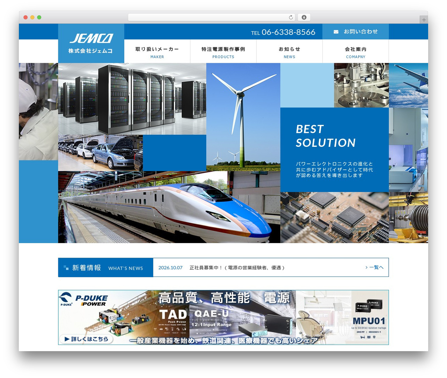This screenshot has width=447, height=378.
Task: Open the 取り扱いメーカー MAKER menu
Action: [157, 52]
